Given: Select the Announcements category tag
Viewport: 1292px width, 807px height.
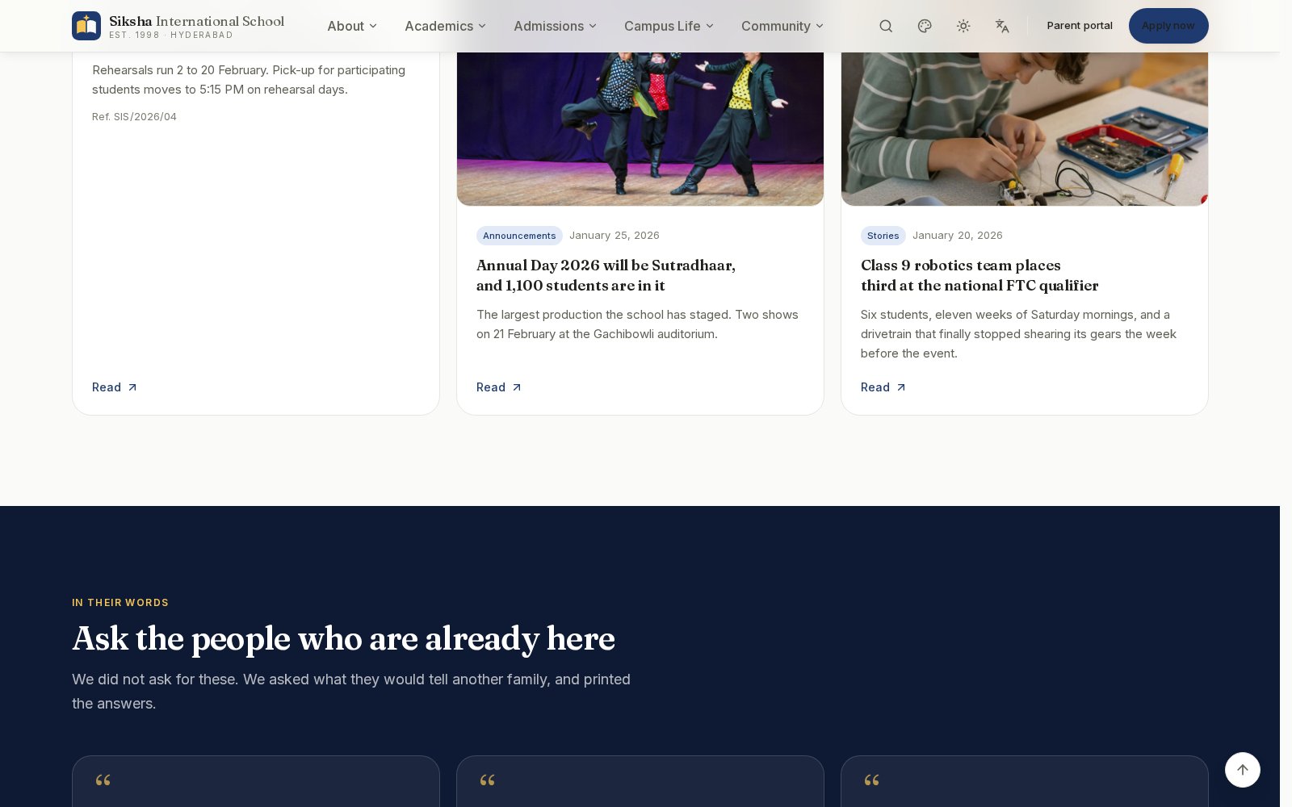Looking at the screenshot, I should point(519,236).
